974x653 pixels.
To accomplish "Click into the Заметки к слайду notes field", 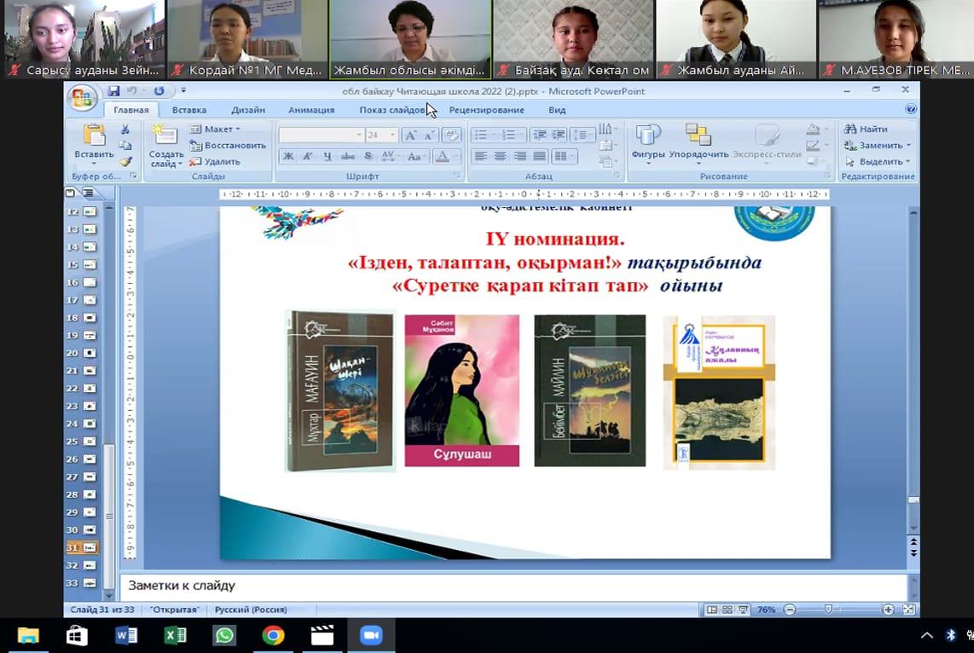I will pos(513,586).
